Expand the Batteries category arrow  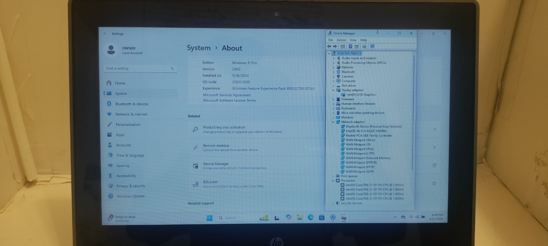pyautogui.click(x=334, y=67)
